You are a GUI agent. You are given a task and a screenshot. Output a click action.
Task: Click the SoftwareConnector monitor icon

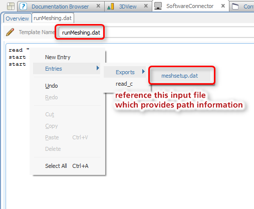[158, 6]
